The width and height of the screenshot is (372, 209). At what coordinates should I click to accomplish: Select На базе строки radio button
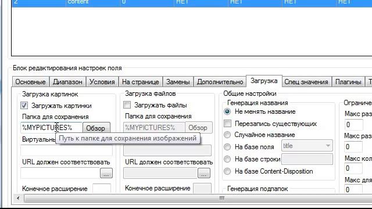[x=227, y=159]
